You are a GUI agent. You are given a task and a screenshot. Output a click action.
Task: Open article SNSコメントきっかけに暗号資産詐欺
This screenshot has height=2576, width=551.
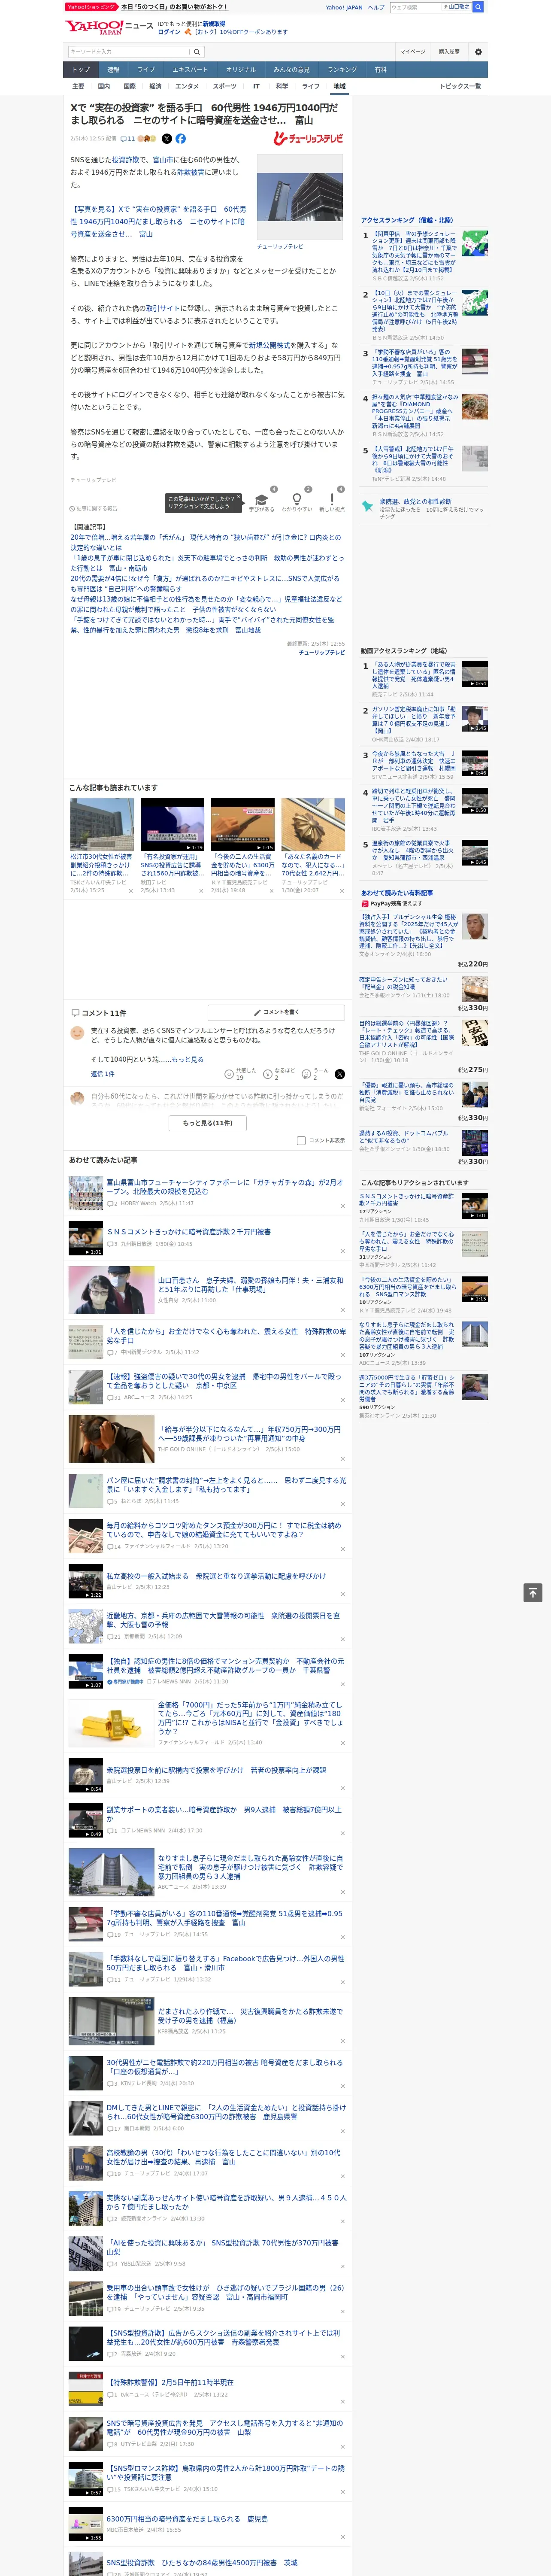[x=189, y=1232]
